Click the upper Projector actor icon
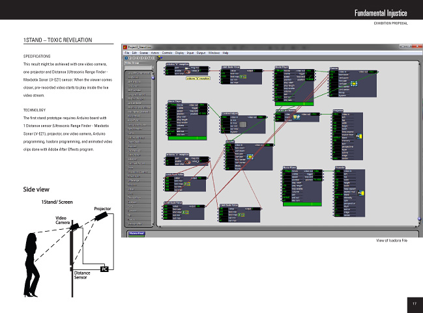This screenshot has height=313, width=423. 358,136
